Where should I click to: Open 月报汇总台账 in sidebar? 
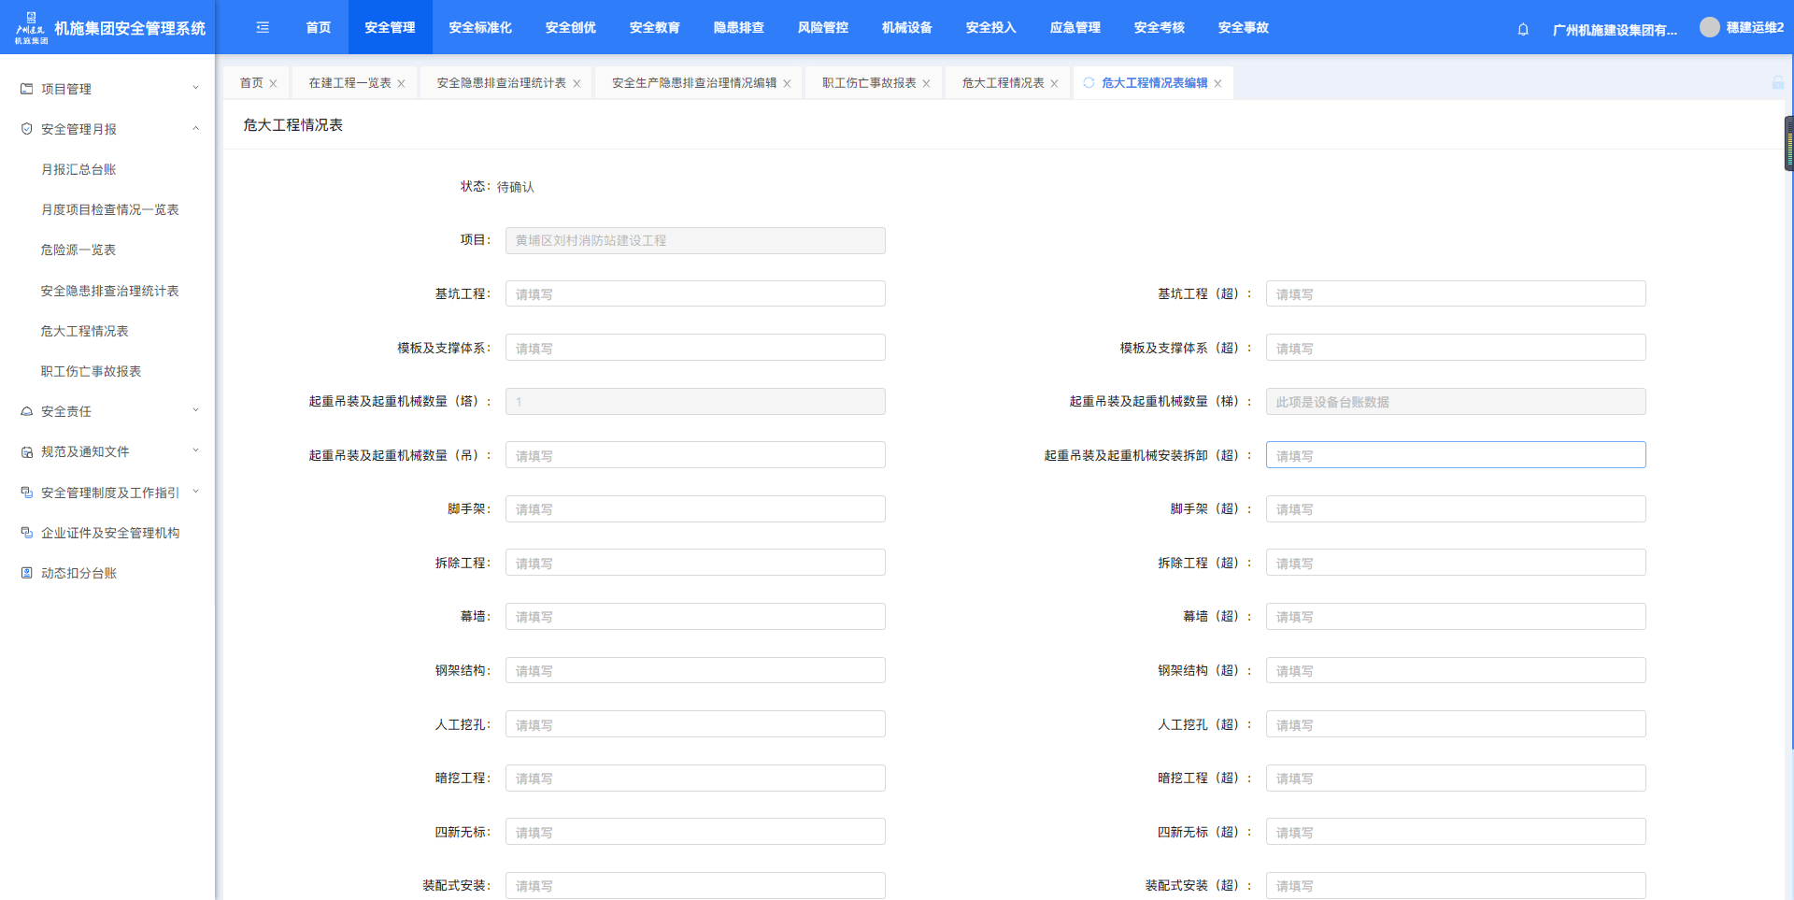click(x=78, y=169)
